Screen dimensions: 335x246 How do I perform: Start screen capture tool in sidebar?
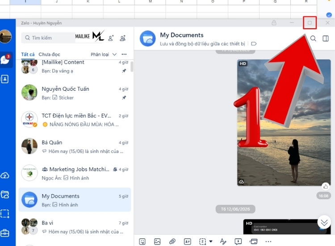click(5, 213)
